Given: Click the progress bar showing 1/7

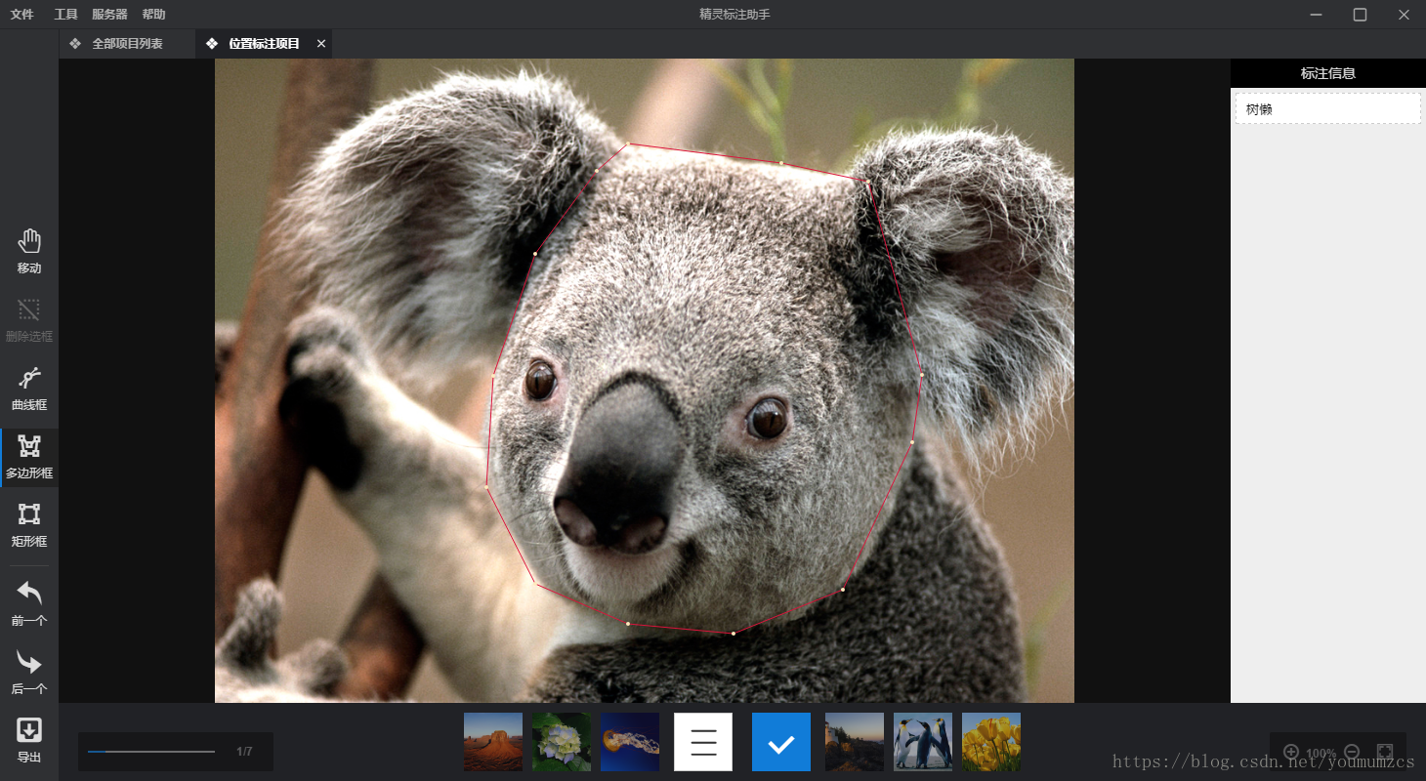Looking at the screenshot, I should (151, 752).
